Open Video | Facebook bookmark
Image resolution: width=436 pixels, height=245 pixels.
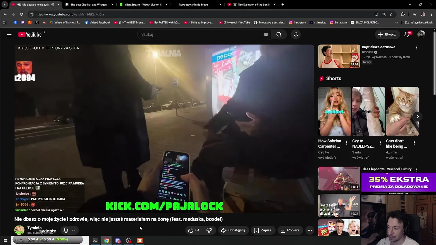pos(97,23)
